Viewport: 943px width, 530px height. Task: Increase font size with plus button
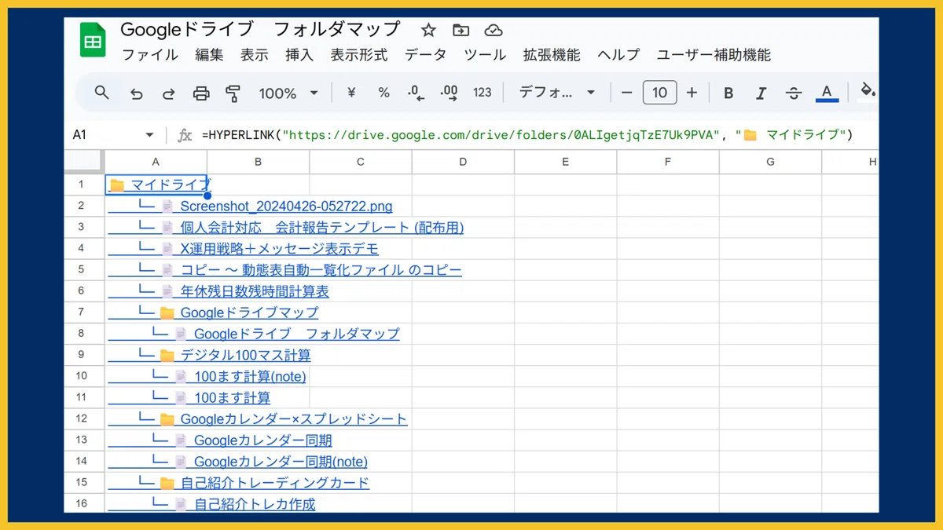pos(692,93)
